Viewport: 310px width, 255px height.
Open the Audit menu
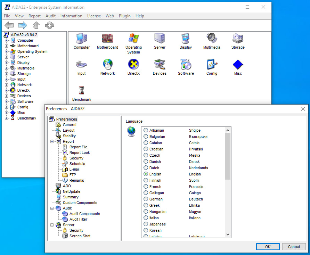[50, 16]
